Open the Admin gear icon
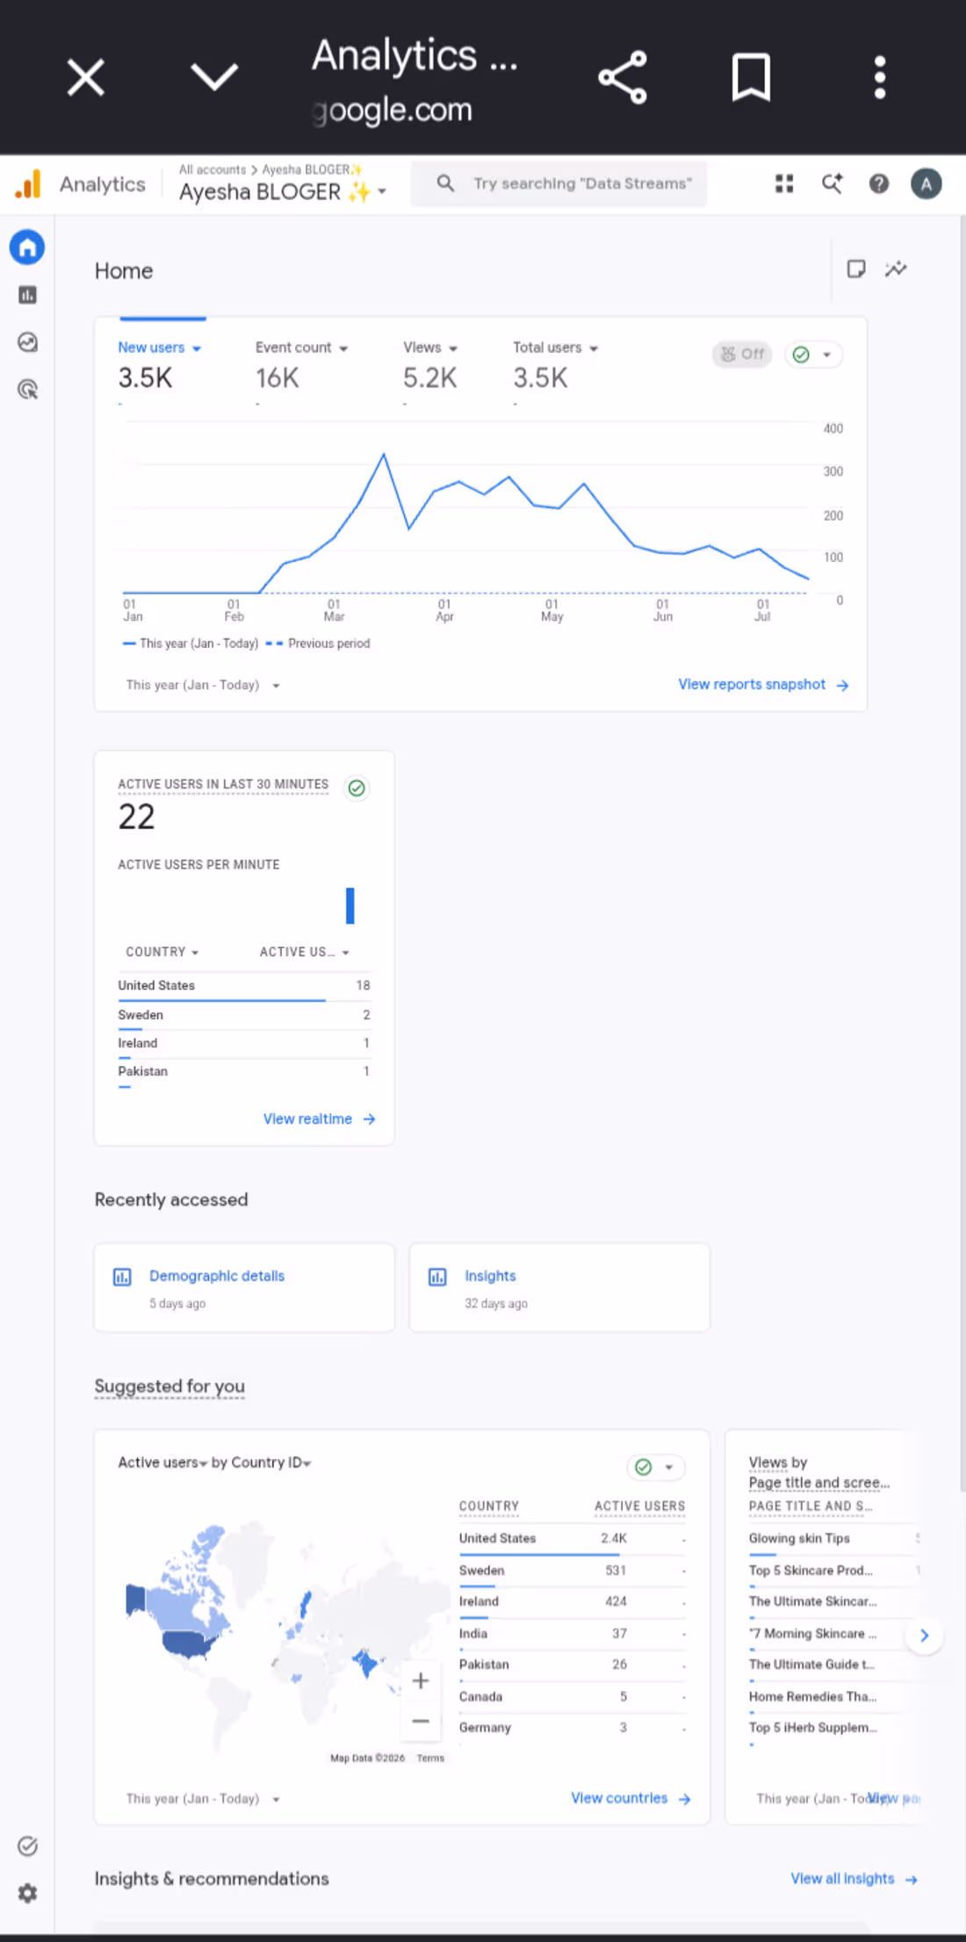 point(27,1893)
